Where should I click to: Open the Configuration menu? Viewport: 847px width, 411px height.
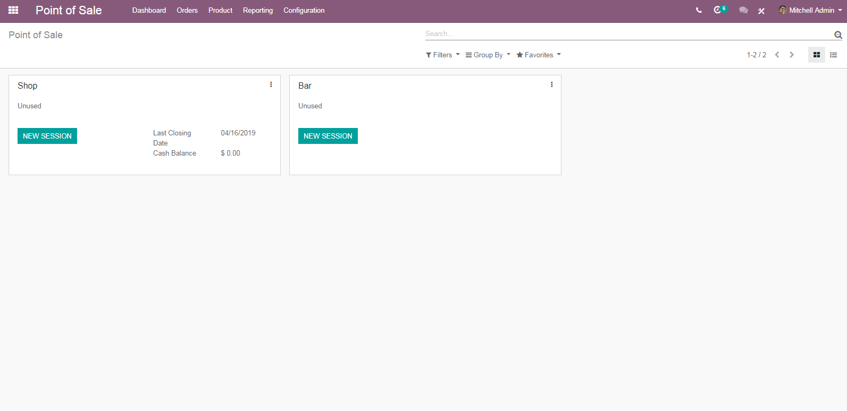point(304,10)
